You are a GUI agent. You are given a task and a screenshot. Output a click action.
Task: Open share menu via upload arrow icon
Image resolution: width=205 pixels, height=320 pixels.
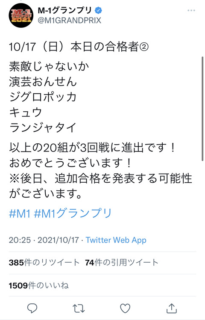point(172,308)
